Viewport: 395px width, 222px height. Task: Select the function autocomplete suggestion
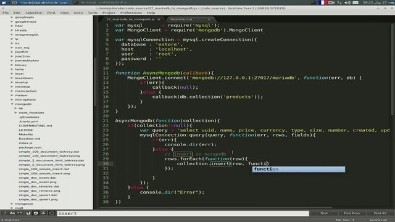299,169
